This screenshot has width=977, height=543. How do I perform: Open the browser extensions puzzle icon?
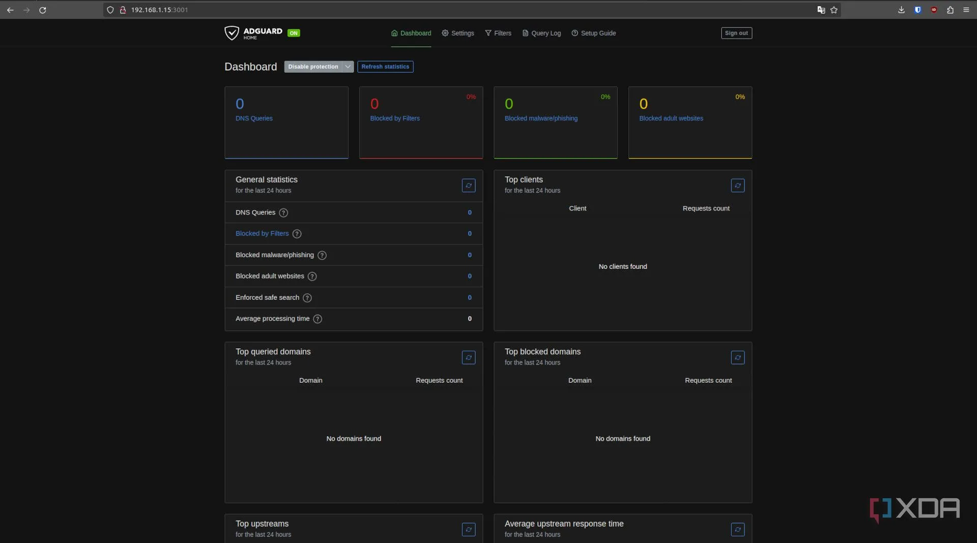click(x=950, y=10)
